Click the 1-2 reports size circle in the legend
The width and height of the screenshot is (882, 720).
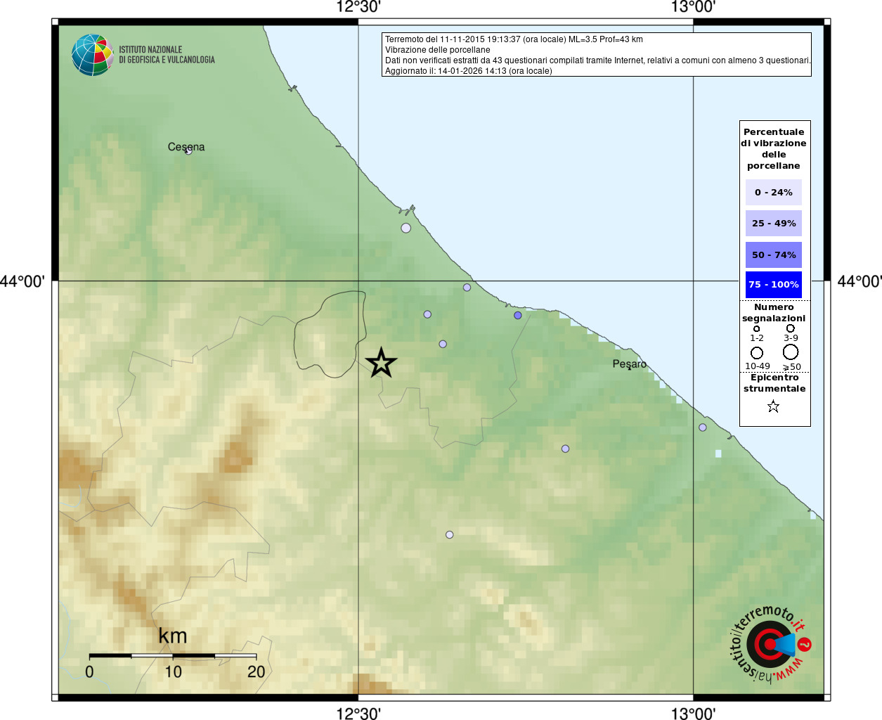756,328
